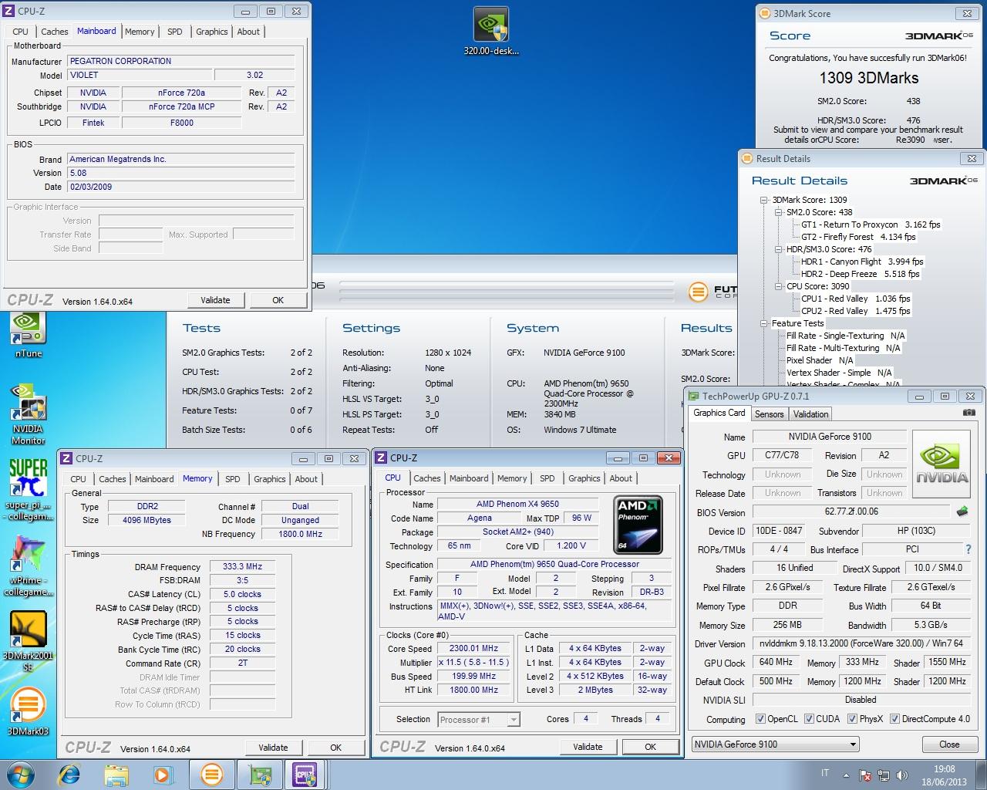Click the GPU-Z BIOS Version 62.77.2f.00.06 field

851,511
